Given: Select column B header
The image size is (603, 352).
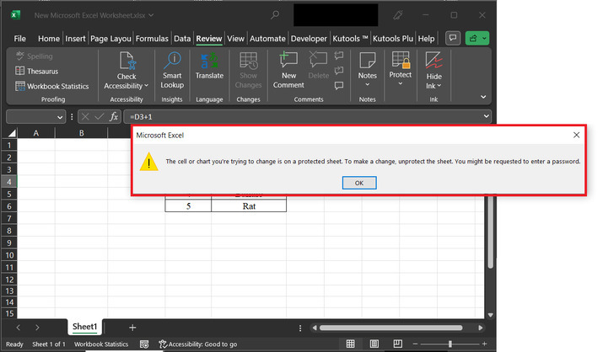Looking at the screenshot, I should tap(82, 133).
